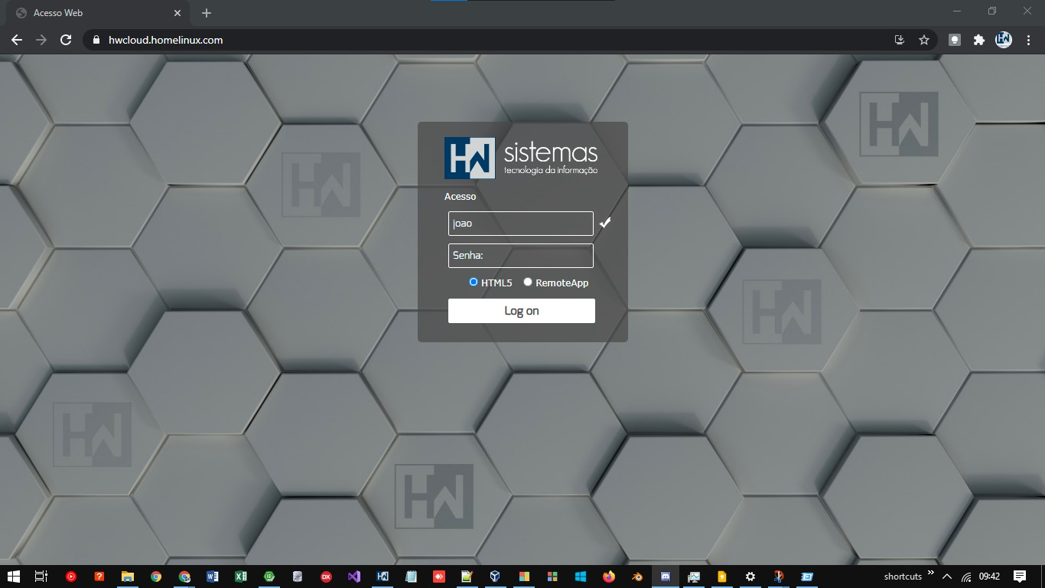Open the Notepad++ taskbar icon

coord(467,577)
